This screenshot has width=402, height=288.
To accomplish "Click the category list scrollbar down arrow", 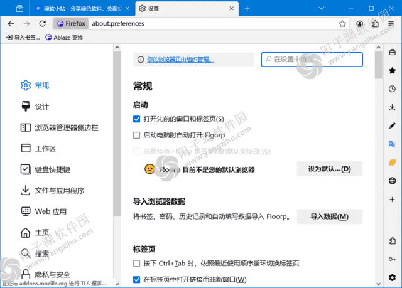I will (x=117, y=284).
